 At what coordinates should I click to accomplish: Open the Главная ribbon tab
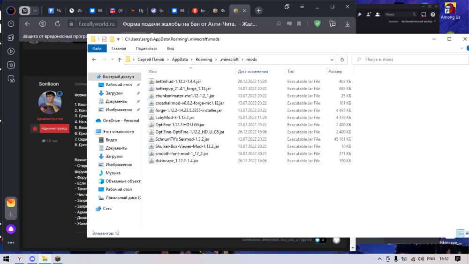(119, 48)
